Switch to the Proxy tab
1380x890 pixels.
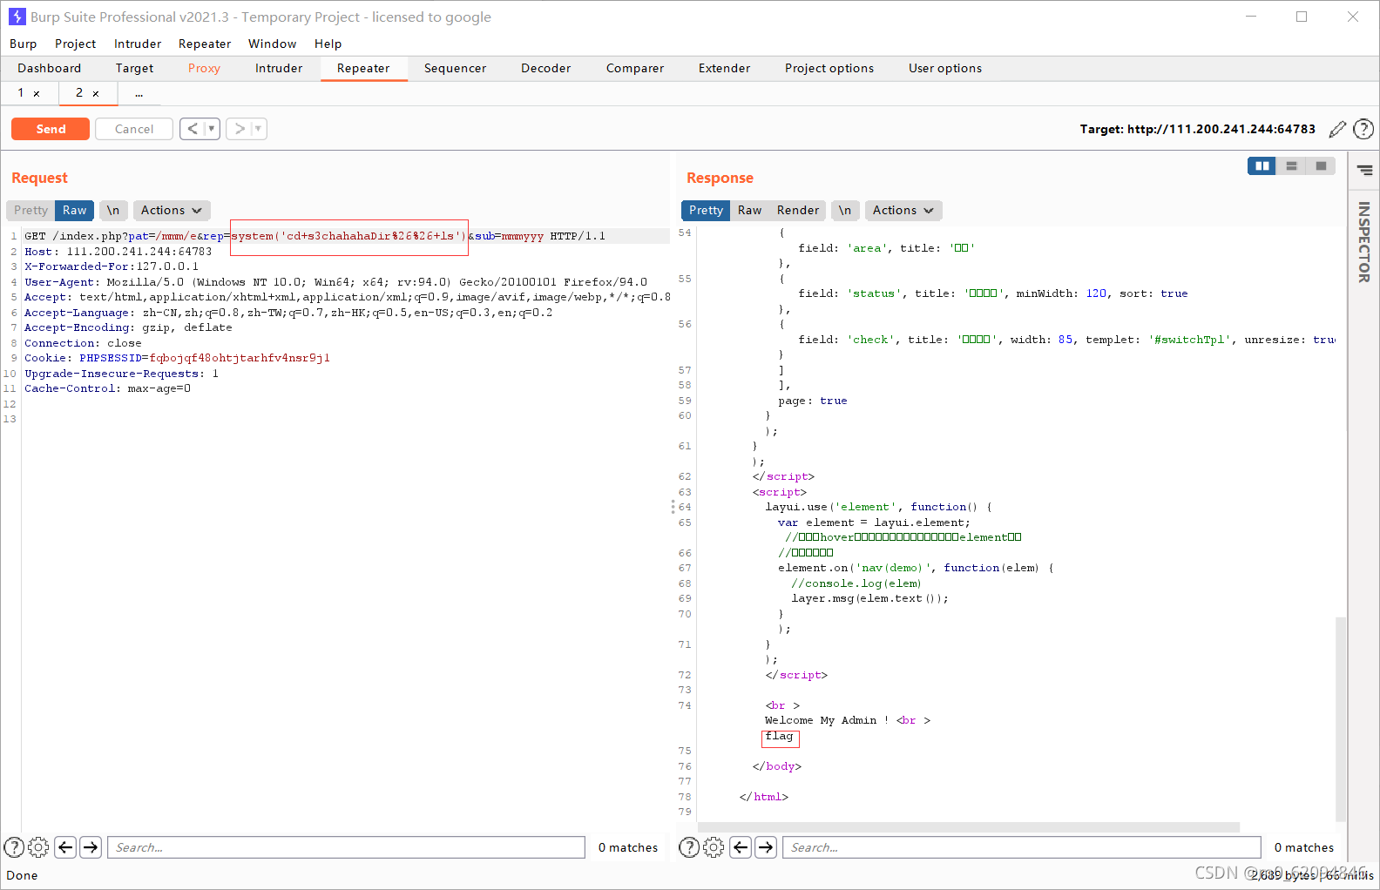(x=204, y=68)
